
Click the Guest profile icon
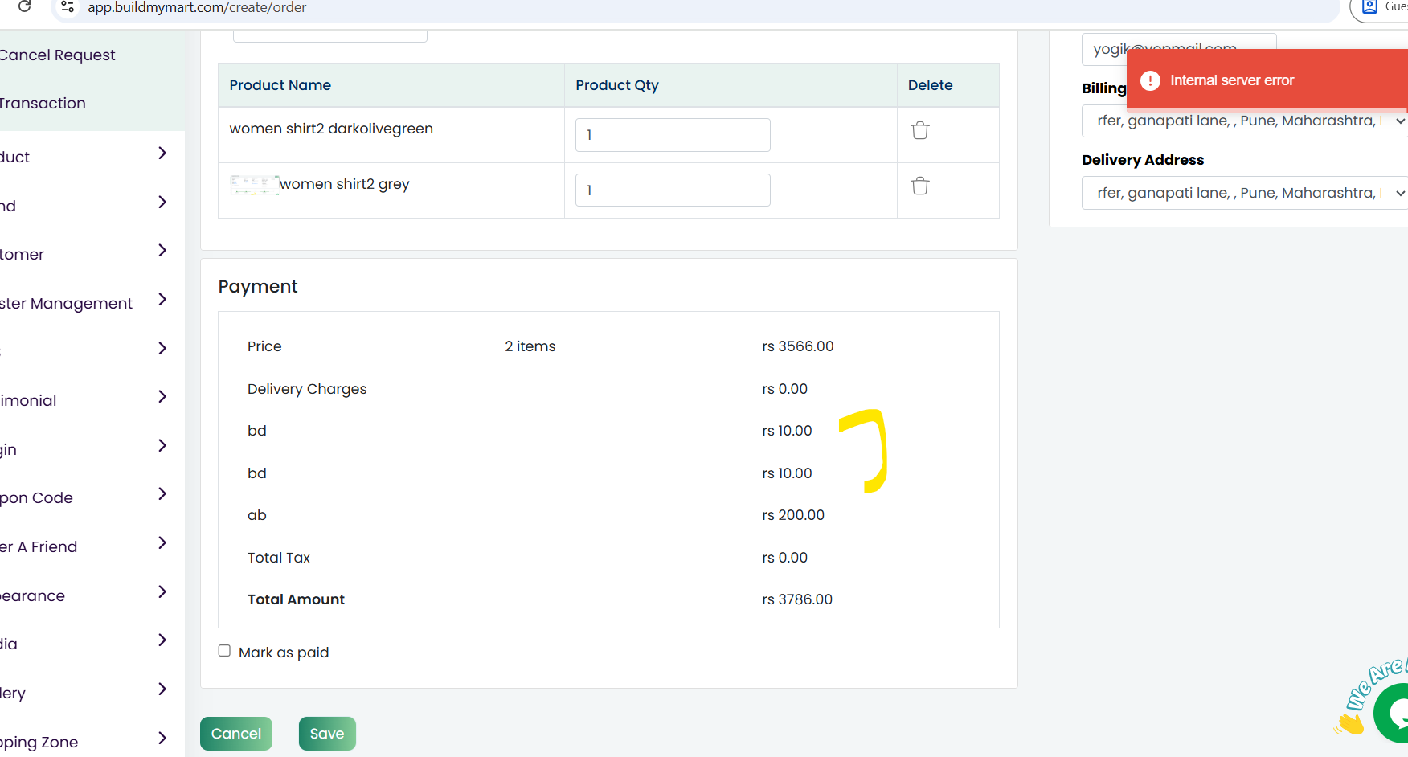[x=1370, y=7]
